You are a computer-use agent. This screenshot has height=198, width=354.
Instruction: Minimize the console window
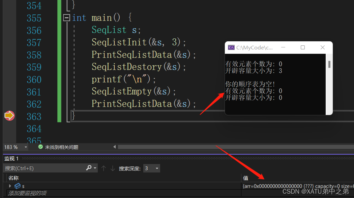coord(283,47)
